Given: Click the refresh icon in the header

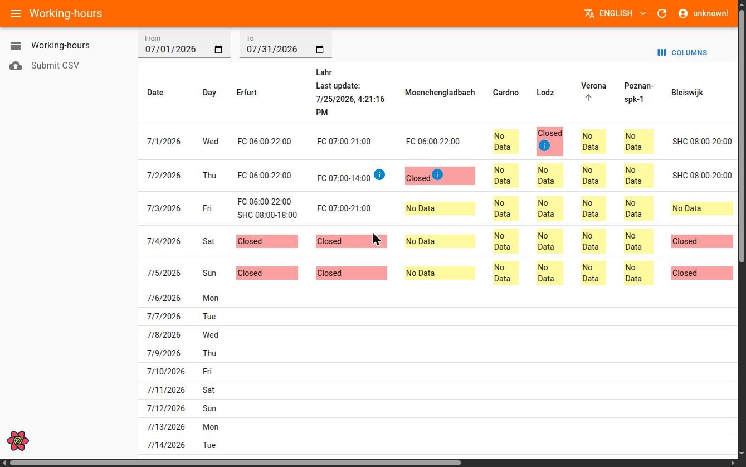Looking at the screenshot, I should click(662, 13).
